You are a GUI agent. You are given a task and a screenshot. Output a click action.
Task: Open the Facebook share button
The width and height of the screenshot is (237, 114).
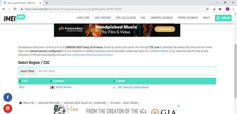[x=8, y=97]
